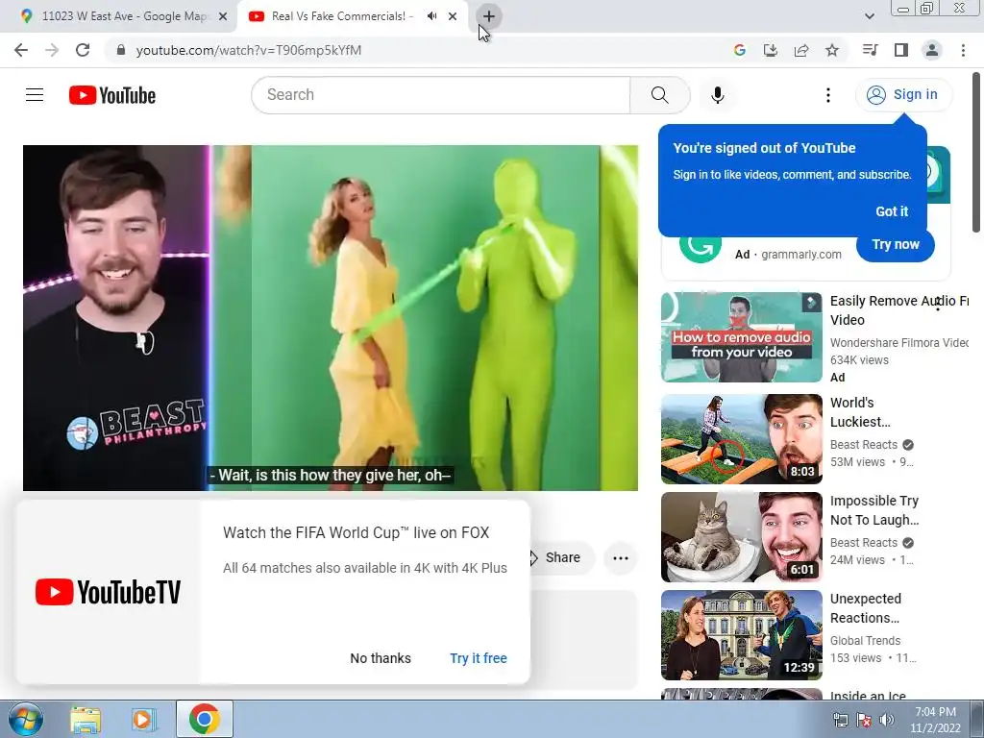This screenshot has width=984, height=738.
Task: Click the address bar URL
Action: pyautogui.click(x=249, y=50)
